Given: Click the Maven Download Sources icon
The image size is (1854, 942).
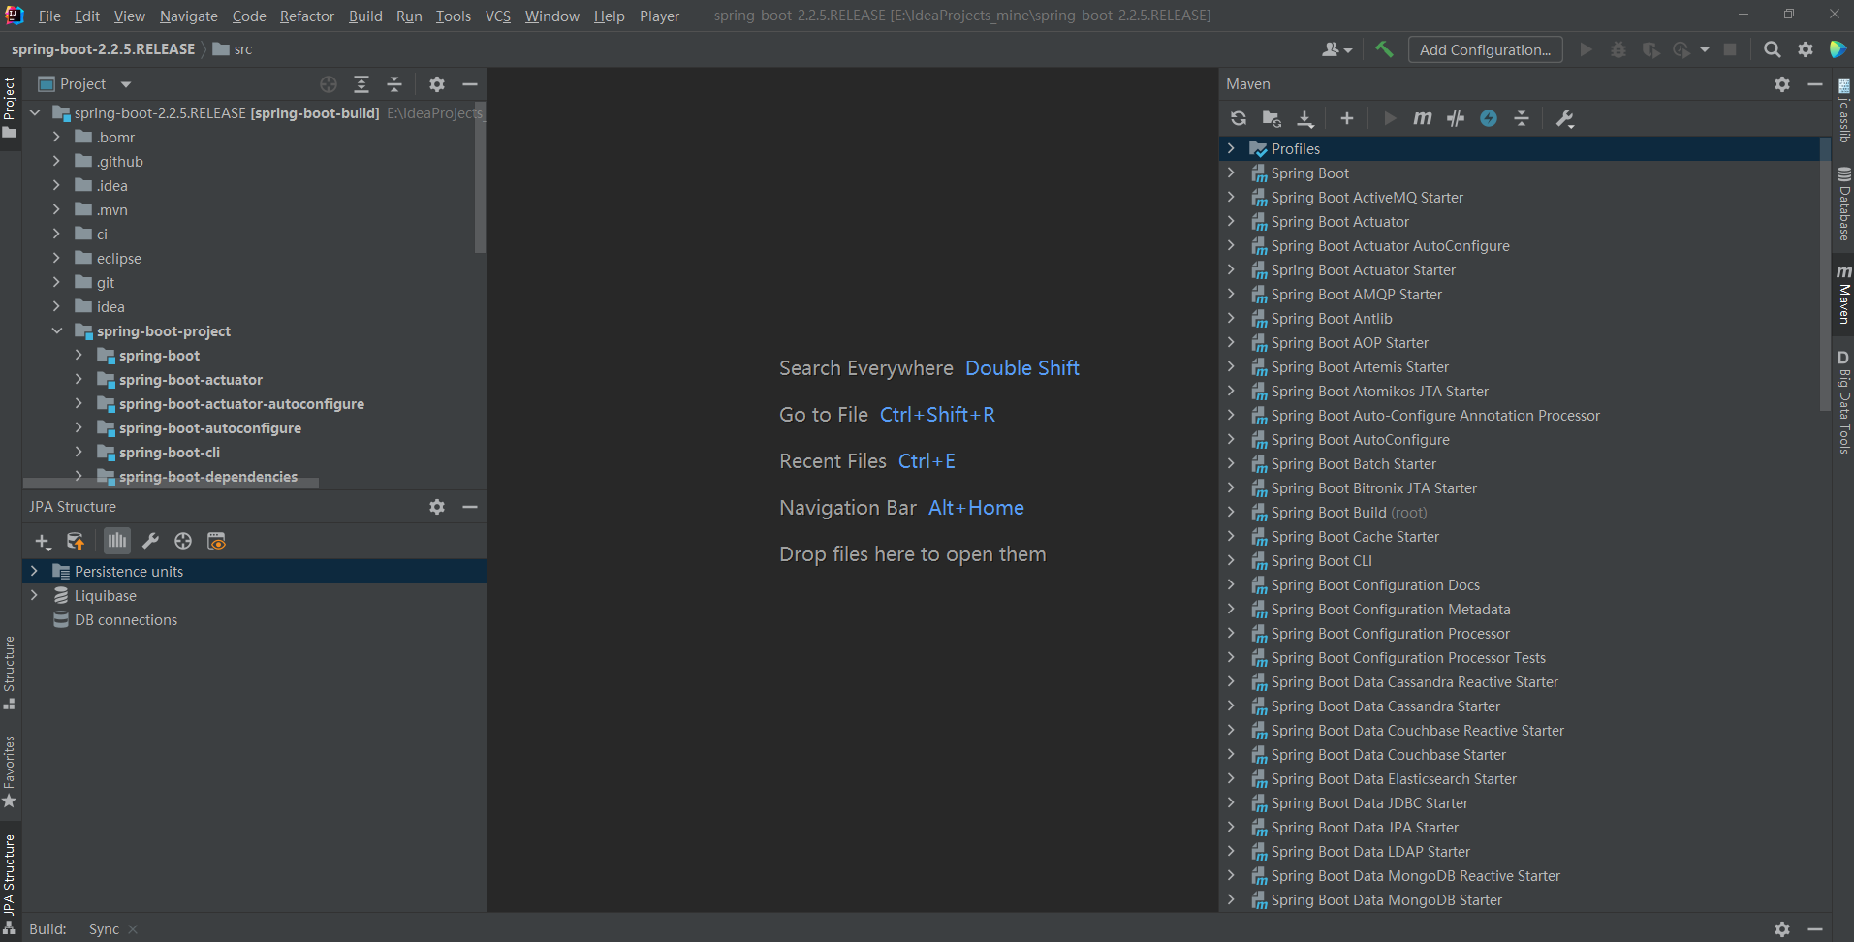Looking at the screenshot, I should click(x=1305, y=118).
